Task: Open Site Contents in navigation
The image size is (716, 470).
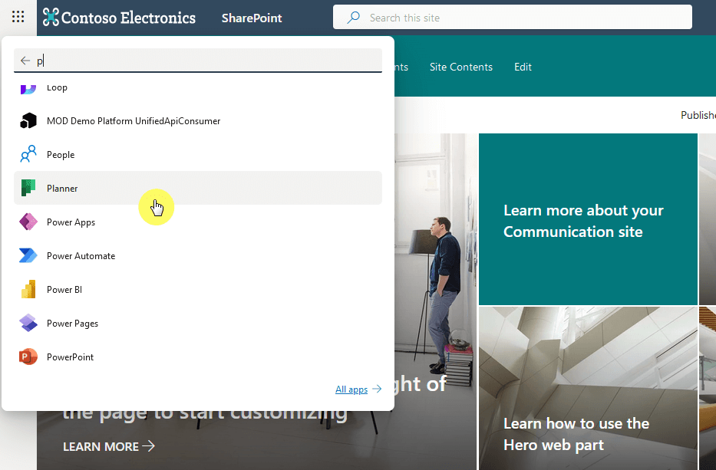Action: point(460,67)
